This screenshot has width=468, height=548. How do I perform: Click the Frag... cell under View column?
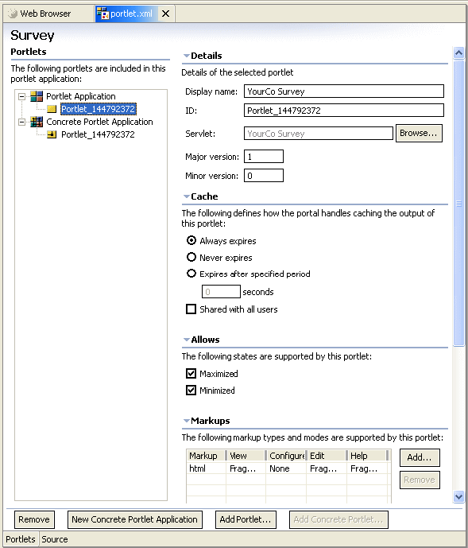pyautogui.click(x=246, y=468)
